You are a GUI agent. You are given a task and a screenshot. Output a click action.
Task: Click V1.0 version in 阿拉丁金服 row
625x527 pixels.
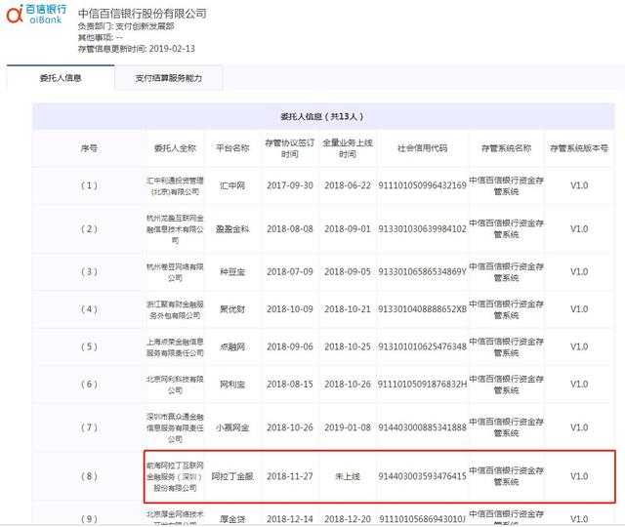click(x=579, y=476)
